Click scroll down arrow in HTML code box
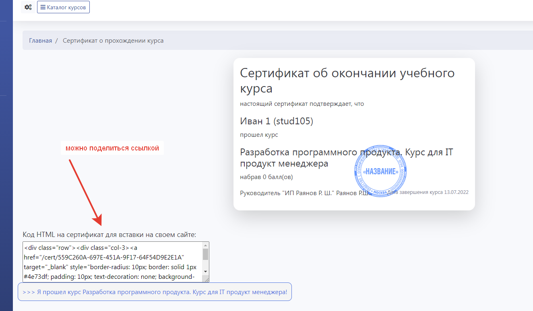Viewport: 533px width, 311px height. tap(205, 272)
